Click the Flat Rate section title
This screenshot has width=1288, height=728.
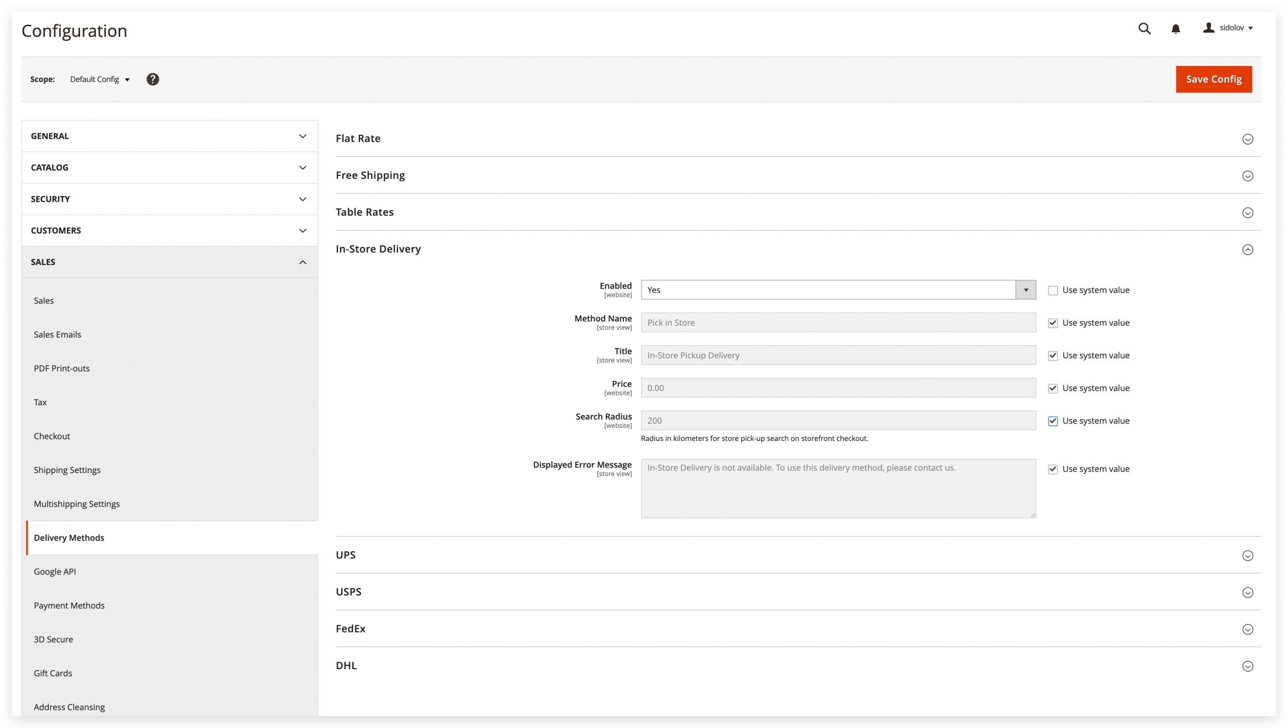pyautogui.click(x=358, y=138)
